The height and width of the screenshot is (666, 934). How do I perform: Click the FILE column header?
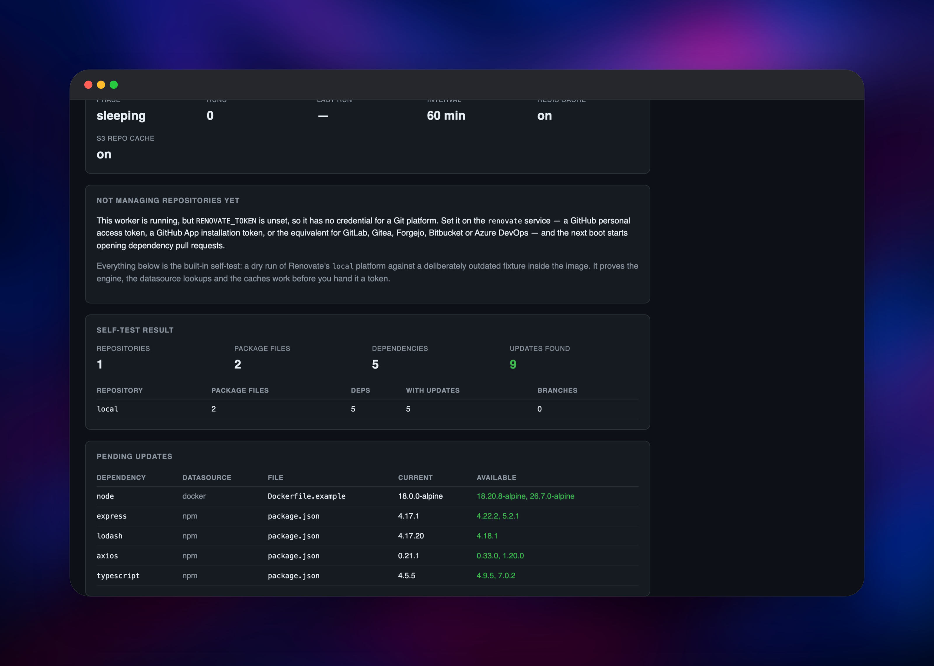(x=276, y=478)
